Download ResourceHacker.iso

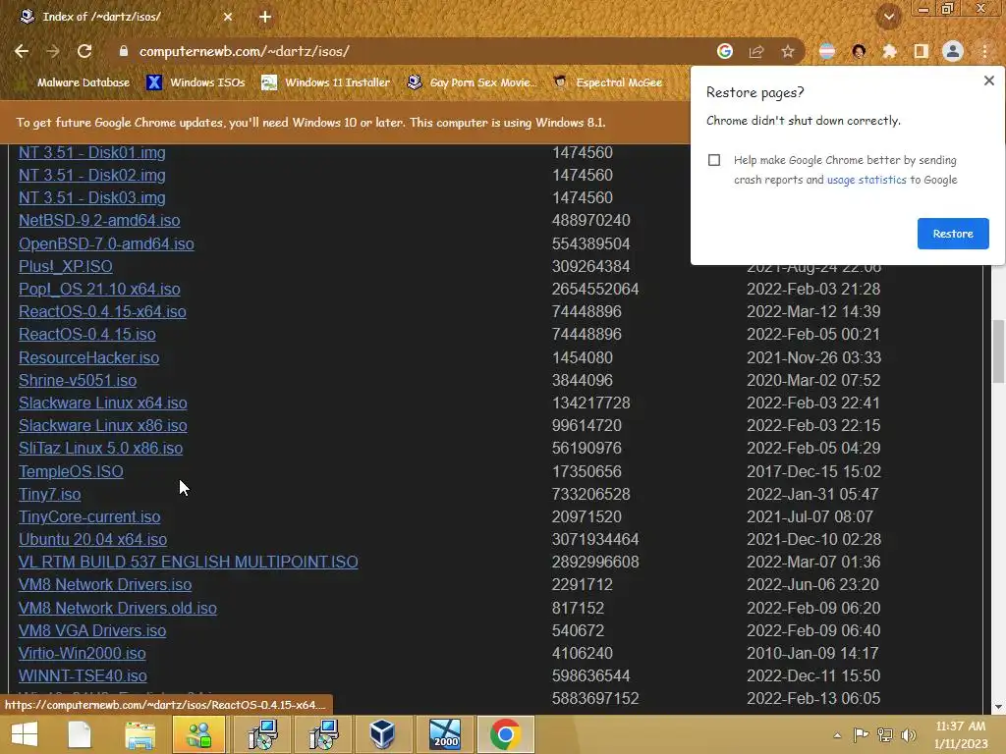[88, 357]
